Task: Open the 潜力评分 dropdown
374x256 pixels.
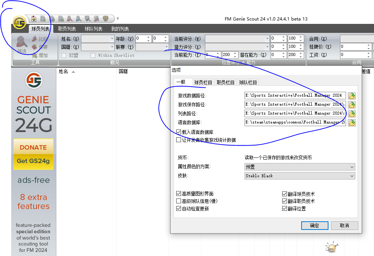Action: pos(237,47)
